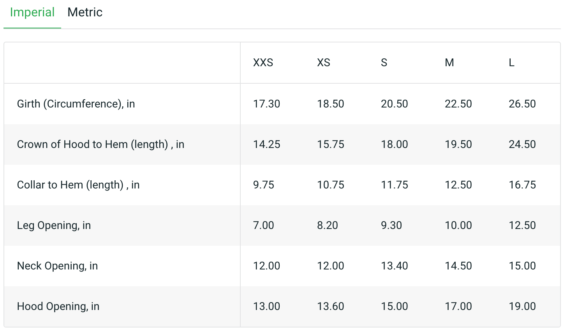
Task: Click the 17.30 girth value for XXS
Action: (267, 104)
